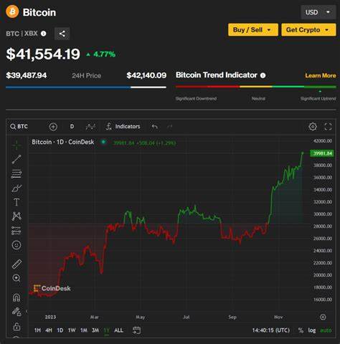
Task: Click the BTC | XBX info icon
Action: pos(43,34)
